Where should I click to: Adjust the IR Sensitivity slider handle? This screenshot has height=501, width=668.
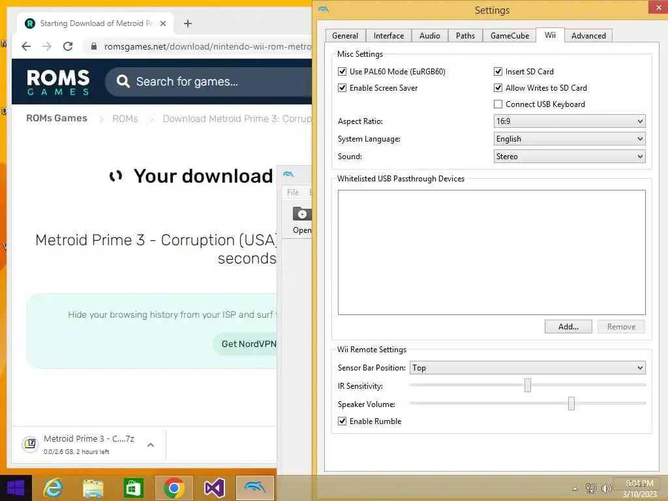(527, 385)
